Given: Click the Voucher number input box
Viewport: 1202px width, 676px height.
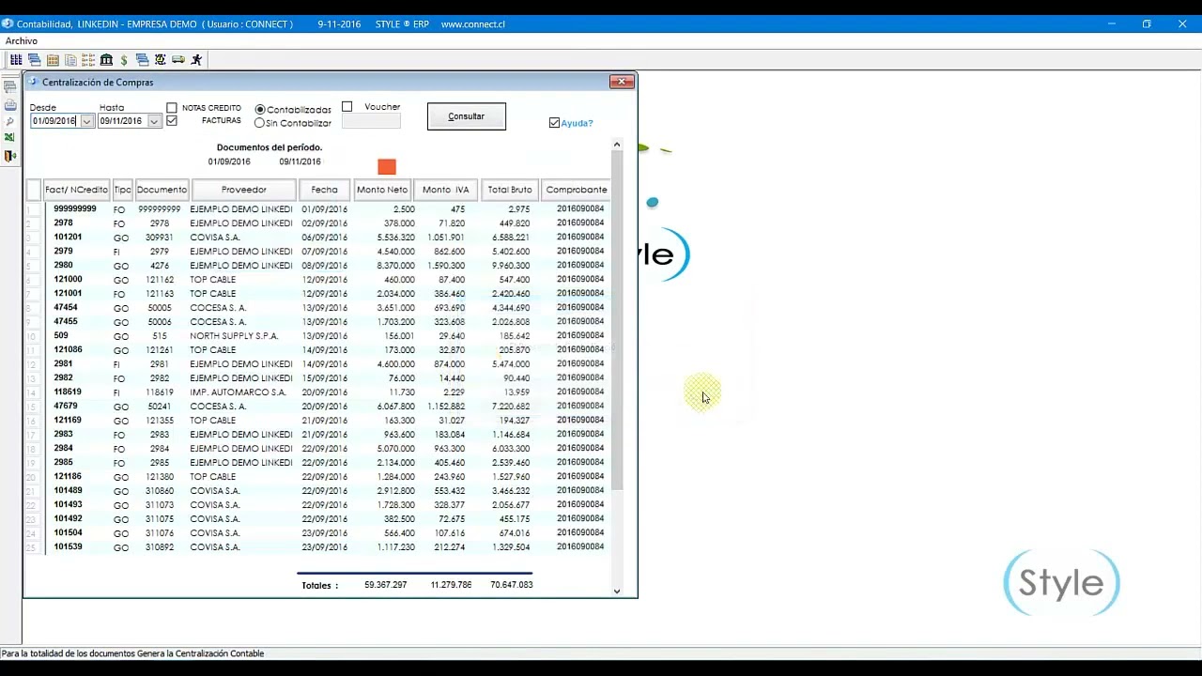Looking at the screenshot, I should (371, 121).
